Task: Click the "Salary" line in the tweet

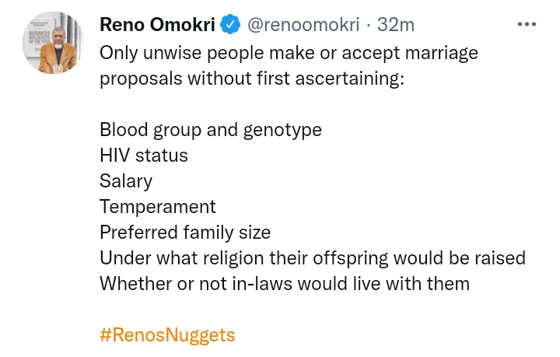Action: pyautogui.click(x=126, y=180)
